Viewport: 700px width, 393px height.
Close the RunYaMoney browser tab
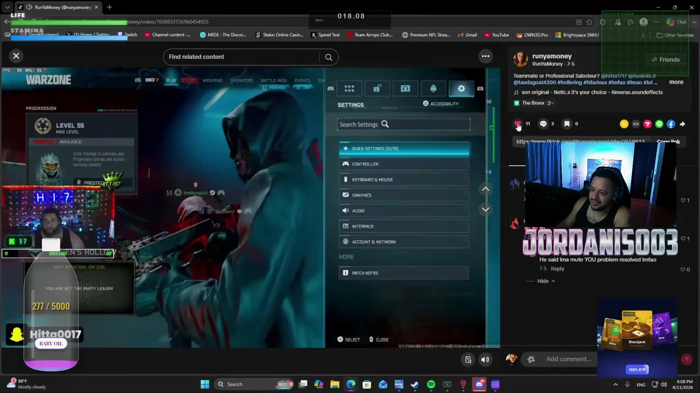[96, 7]
